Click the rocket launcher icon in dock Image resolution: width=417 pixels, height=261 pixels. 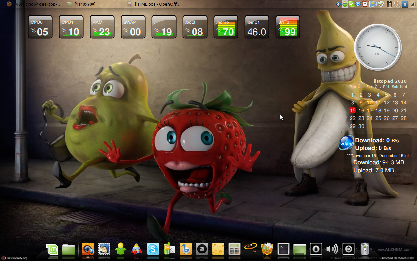pyautogui.click(x=137, y=249)
